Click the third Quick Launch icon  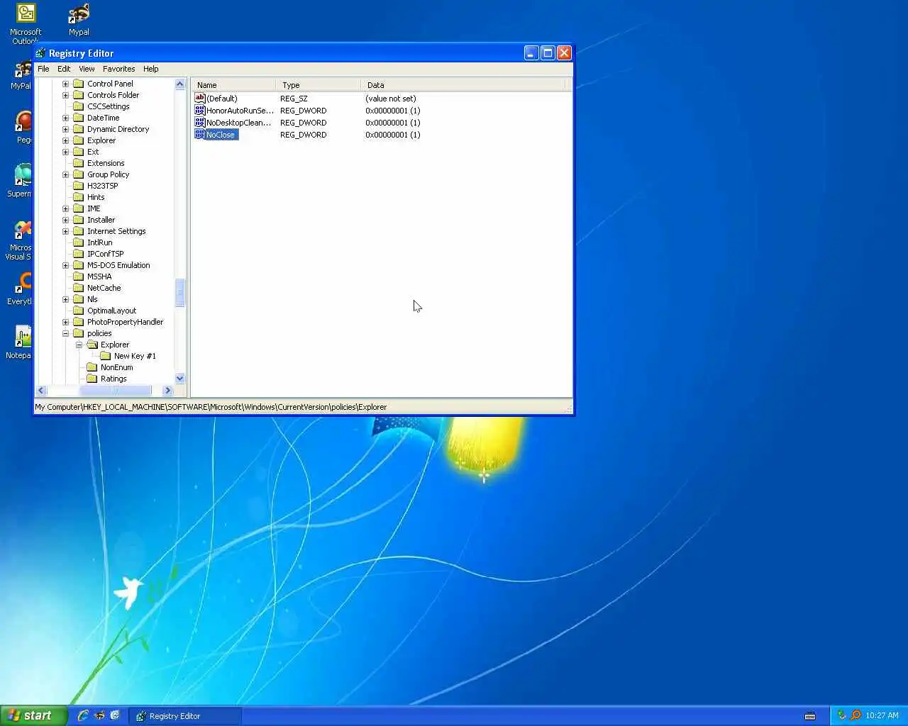(115, 715)
